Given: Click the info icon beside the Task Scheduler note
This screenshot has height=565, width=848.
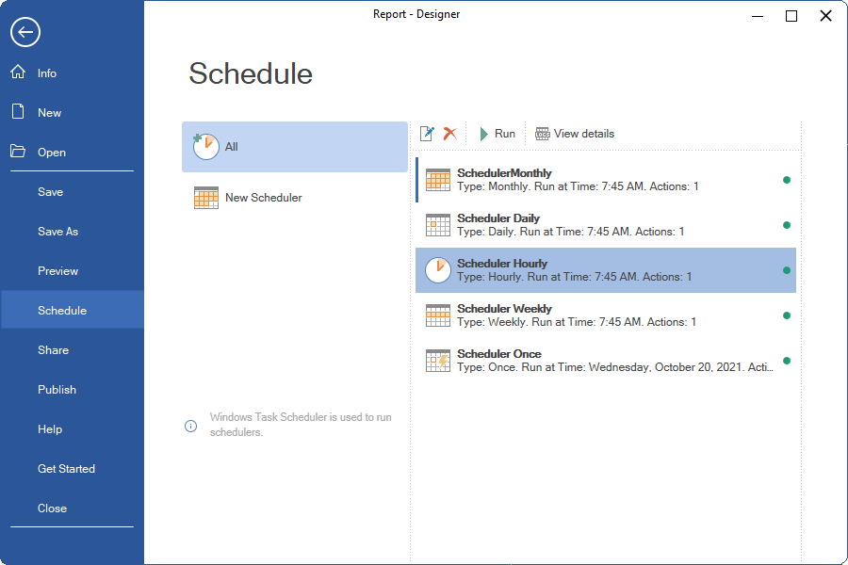Looking at the screenshot, I should pos(191,426).
